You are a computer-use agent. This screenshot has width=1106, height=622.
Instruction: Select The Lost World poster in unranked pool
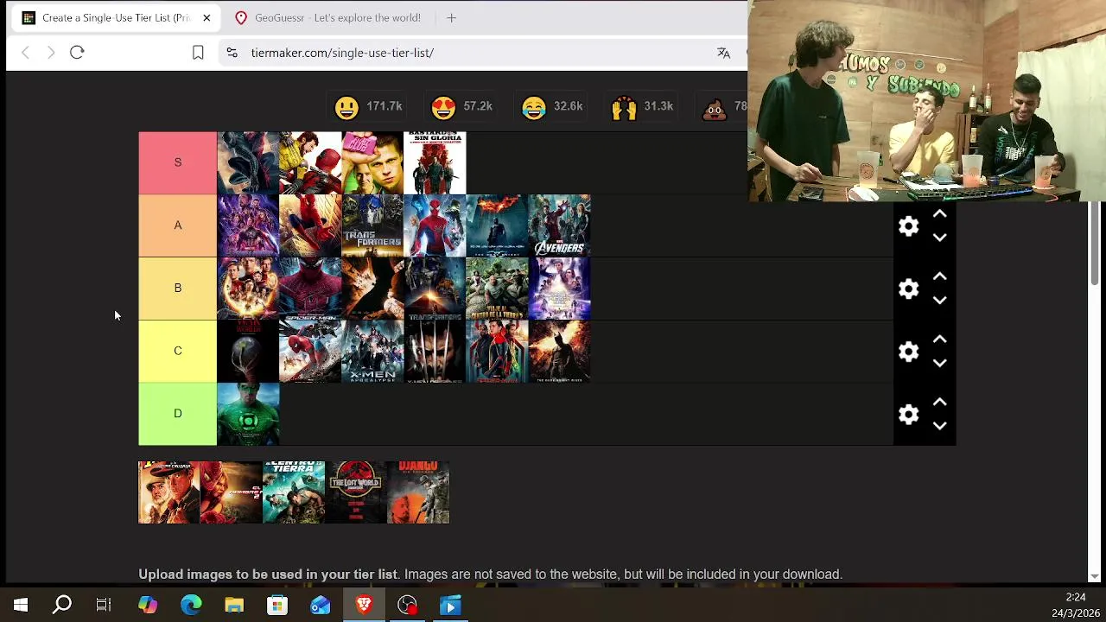356,492
